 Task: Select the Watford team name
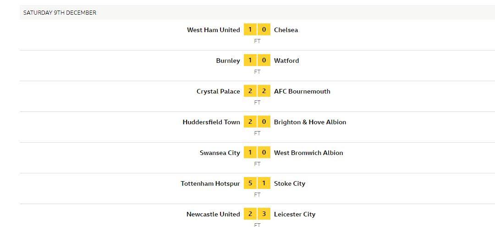click(286, 61)
